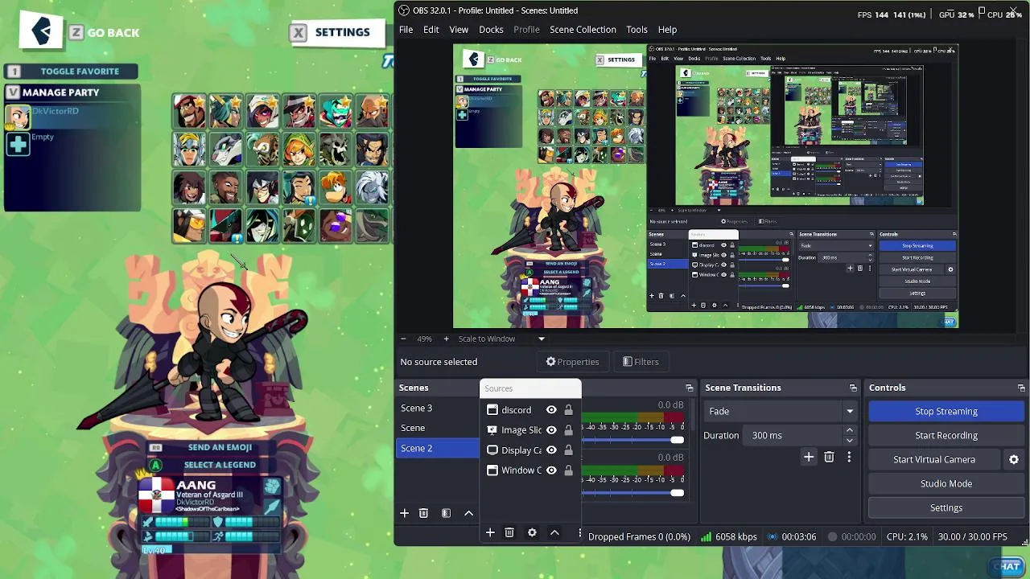Click the Properties button under the preview
This screenshot has width=1030, height=579.
click(572, 362)
